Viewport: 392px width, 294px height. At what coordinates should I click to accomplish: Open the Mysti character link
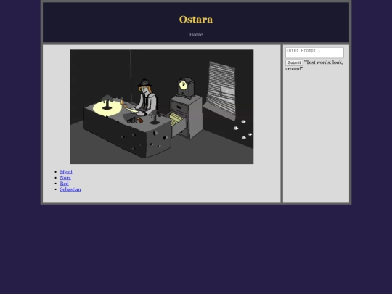[66, 172]
